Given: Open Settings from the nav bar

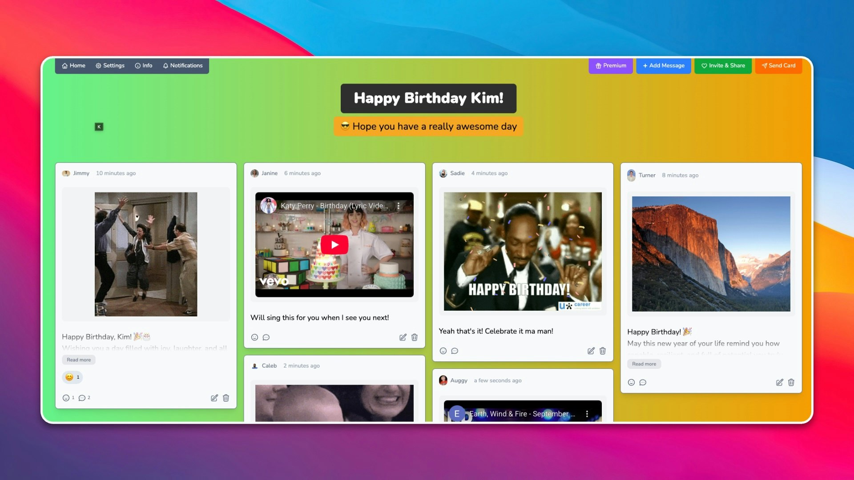Looking at the screenshot, I should pyautogui.click(x=109, y=65).
